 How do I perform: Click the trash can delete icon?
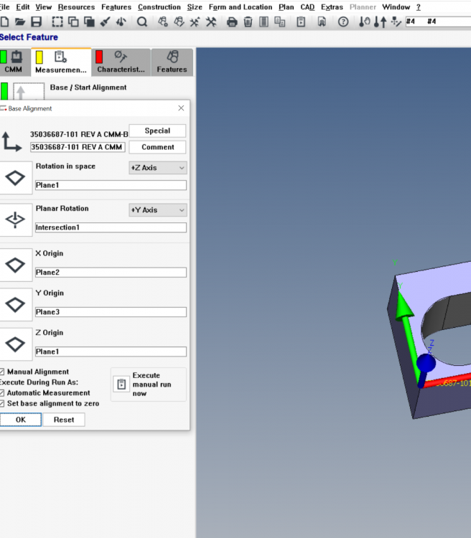[248, 22]
